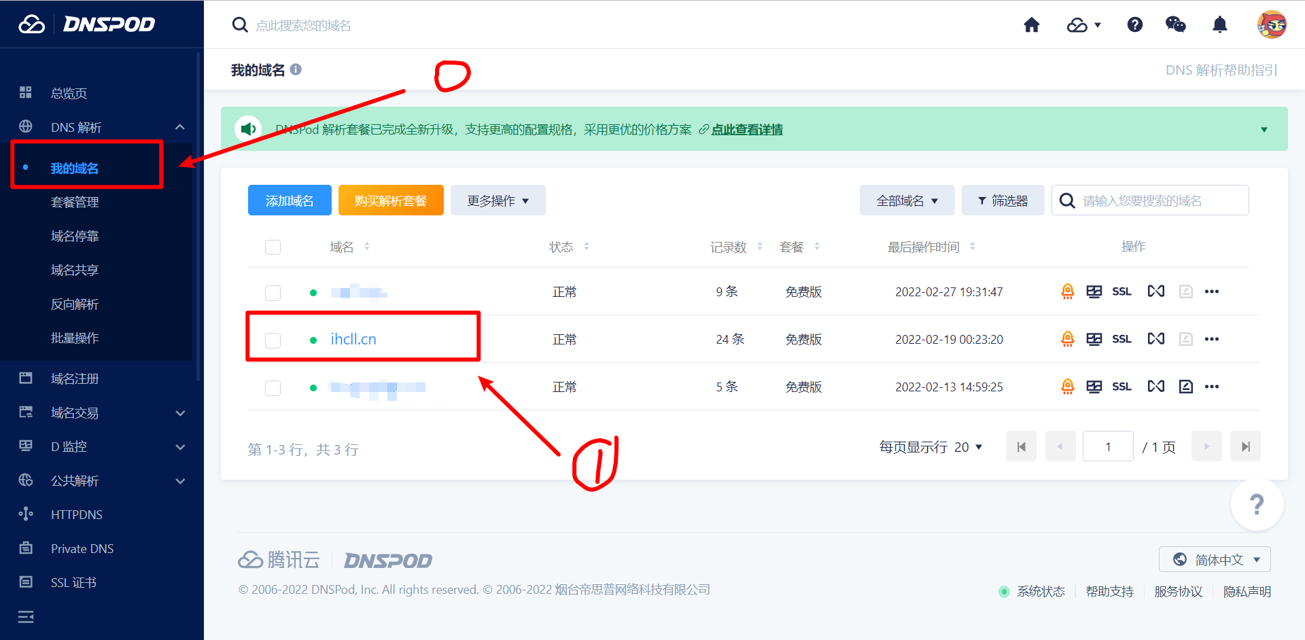
Task: Open the 更多操作 dropdown
Action: 498,200
